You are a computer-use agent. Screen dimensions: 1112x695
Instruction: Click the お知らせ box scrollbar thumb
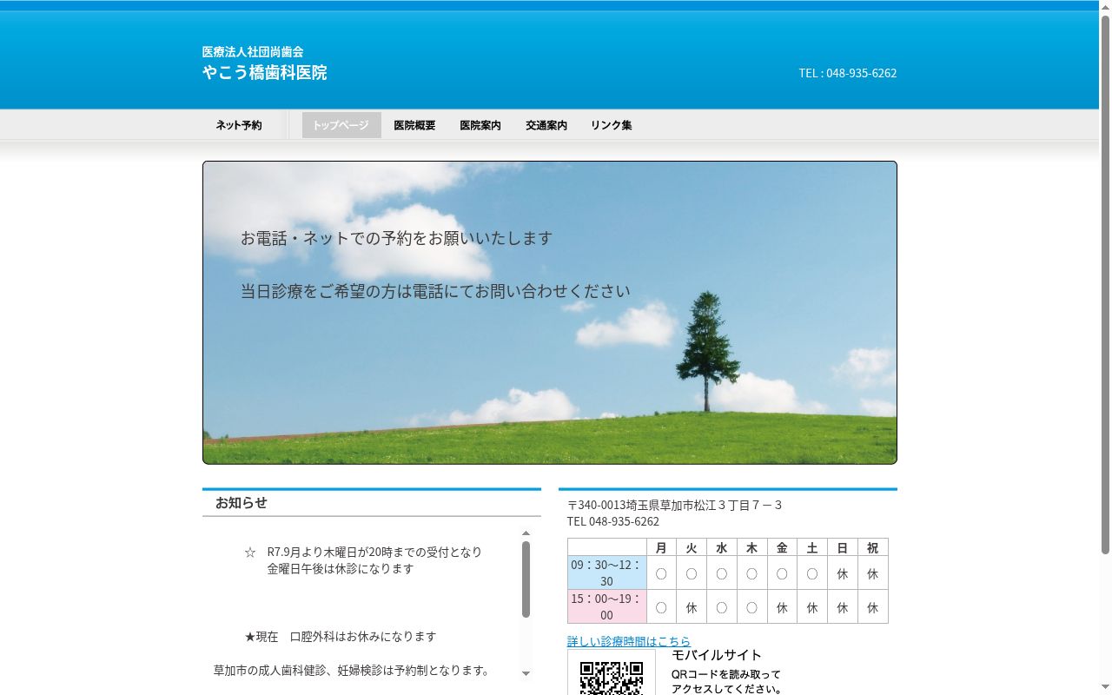(526, 579)
